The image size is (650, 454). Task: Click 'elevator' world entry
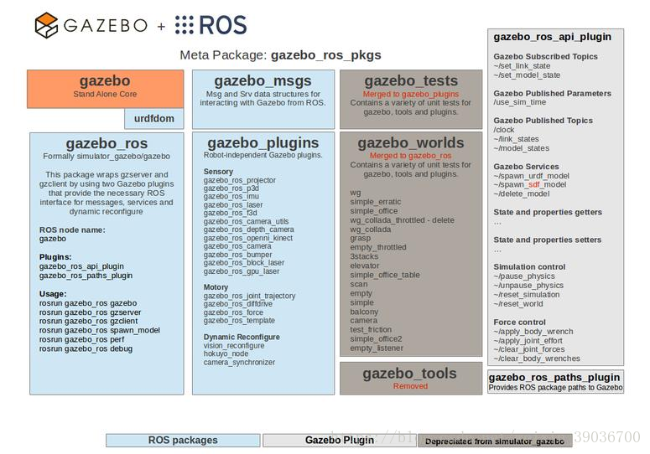pos(364,266)
